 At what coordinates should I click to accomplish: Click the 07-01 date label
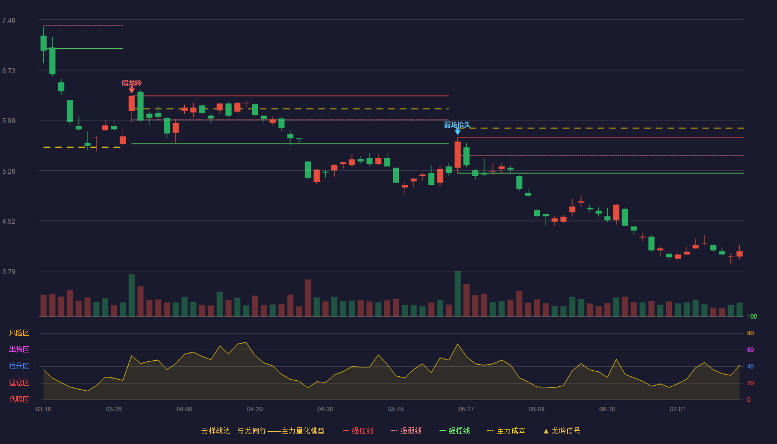pyautogui.click(x=678, y=409)
